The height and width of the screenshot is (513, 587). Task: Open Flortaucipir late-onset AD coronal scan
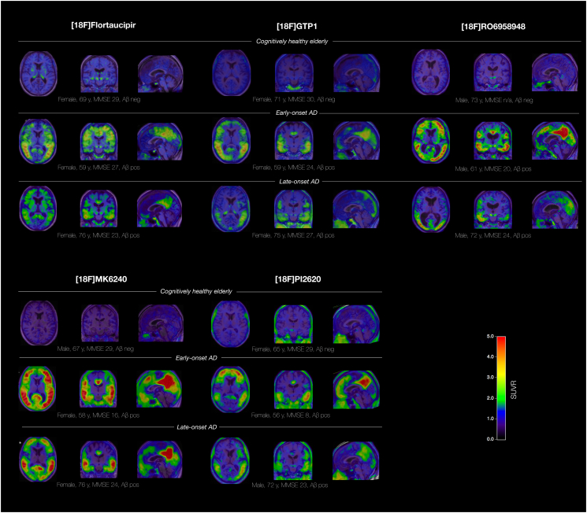click(98, 209)
